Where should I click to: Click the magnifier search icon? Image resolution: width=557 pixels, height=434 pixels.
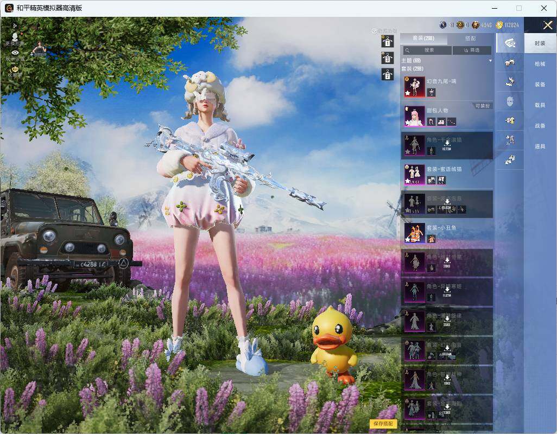[x=408, y=50]
